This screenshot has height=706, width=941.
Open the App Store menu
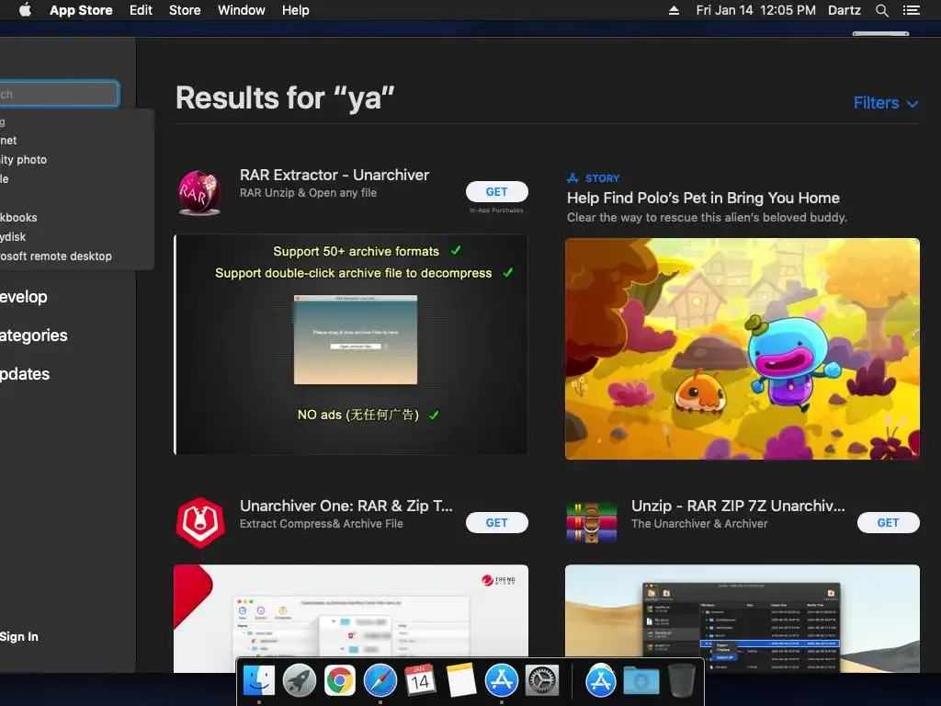pos(81,10)
